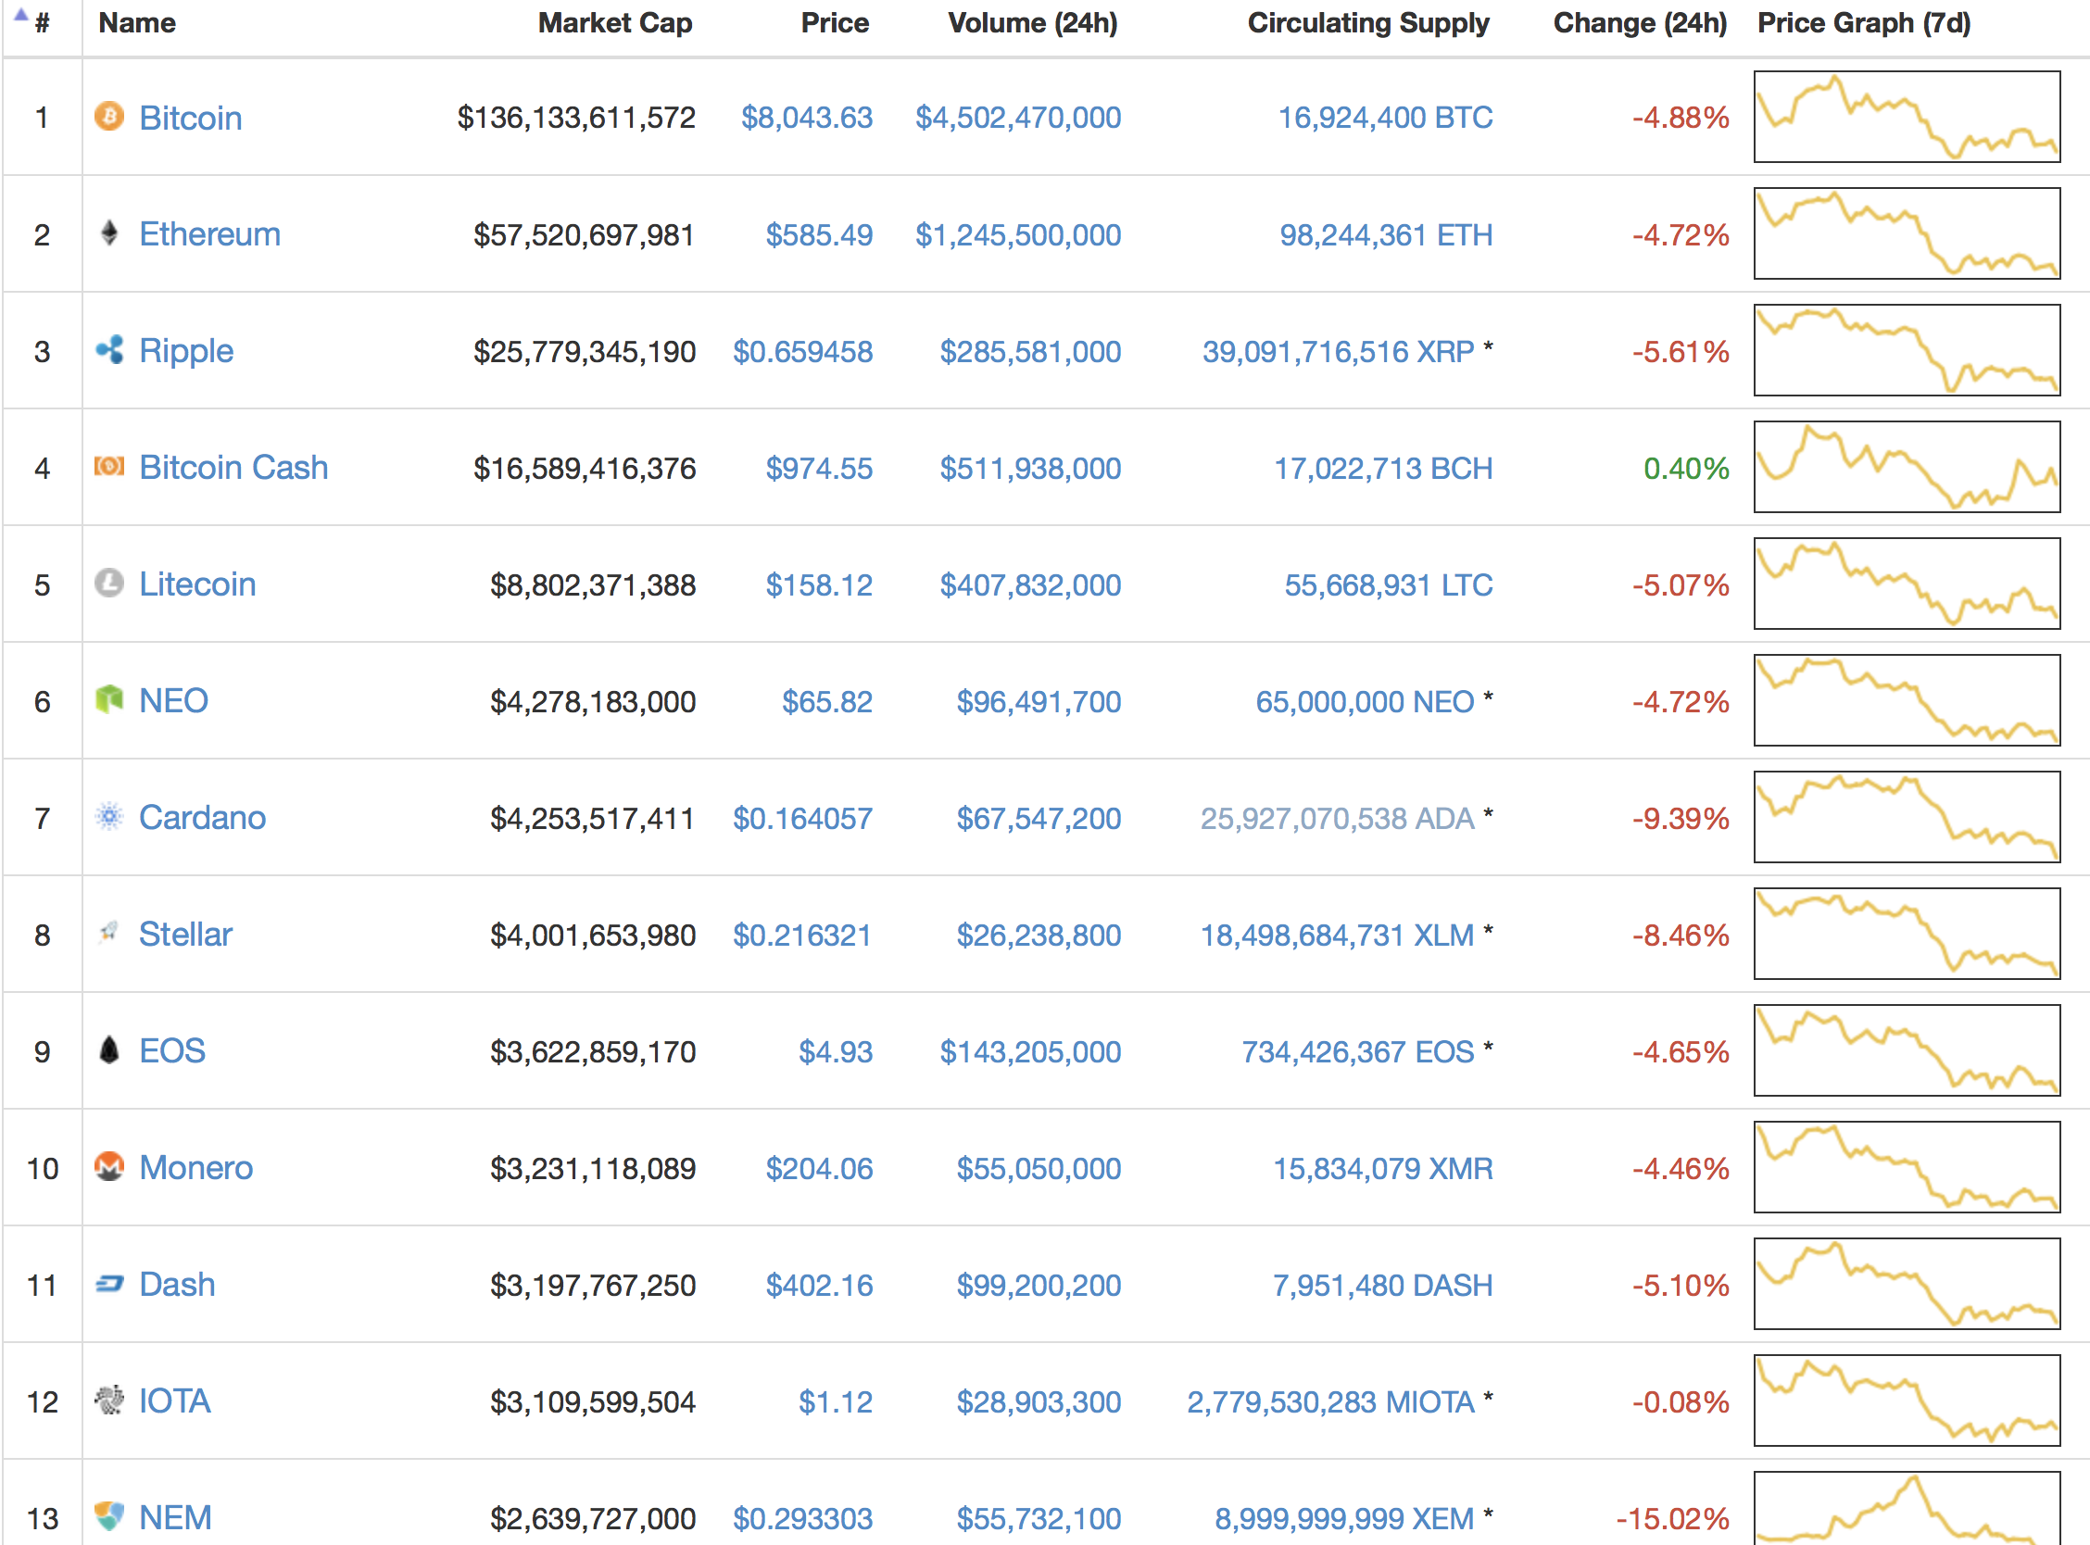Click the Litecoin logo icon
The width and height of the screenshot is (2090, 1545).
(109, 583)
